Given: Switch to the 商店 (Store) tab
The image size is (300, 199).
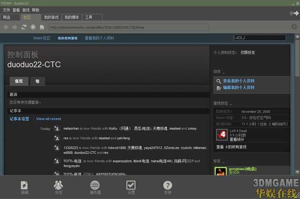Looking at the screenshot, I should pos(7,17).
